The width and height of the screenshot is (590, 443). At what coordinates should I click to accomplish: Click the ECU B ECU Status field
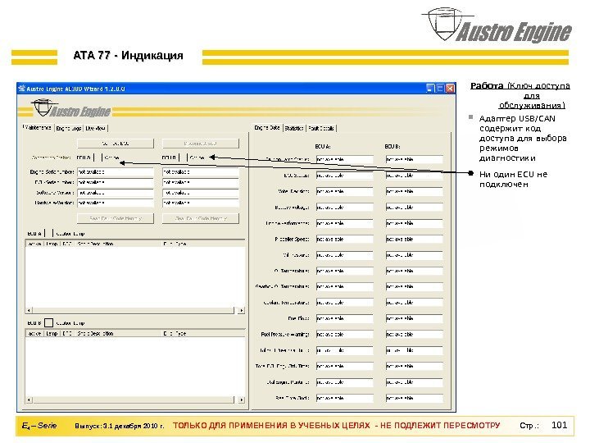coord(415,176)
